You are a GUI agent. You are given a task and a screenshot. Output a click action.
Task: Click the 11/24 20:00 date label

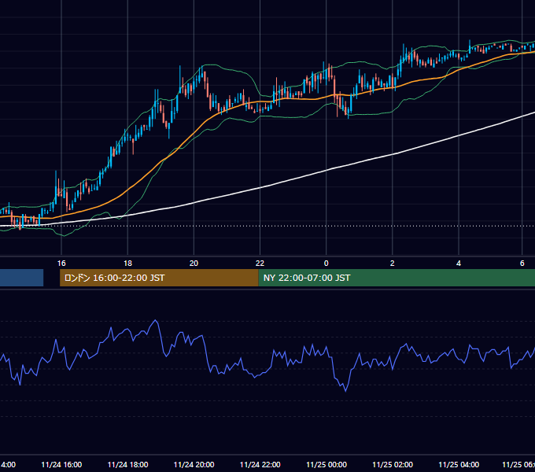point(194,465)
